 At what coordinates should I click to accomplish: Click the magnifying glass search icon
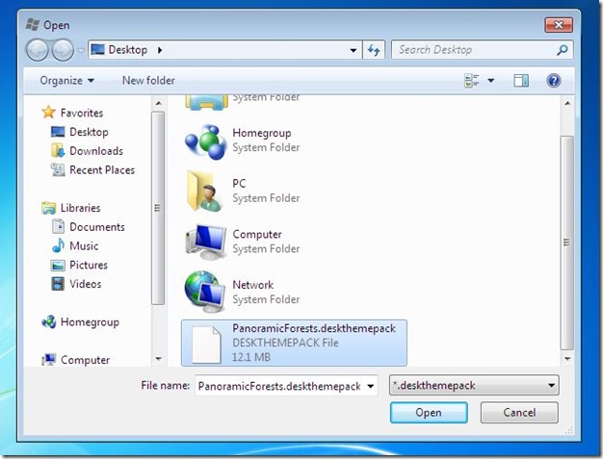pyautogui.click(x=563, y=50)
